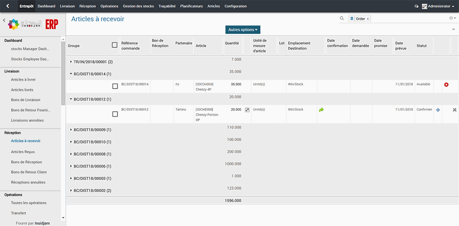Expand the BC/DIST18/00009 group
Viewport: 459px width, 226px height.
(71, 130)
